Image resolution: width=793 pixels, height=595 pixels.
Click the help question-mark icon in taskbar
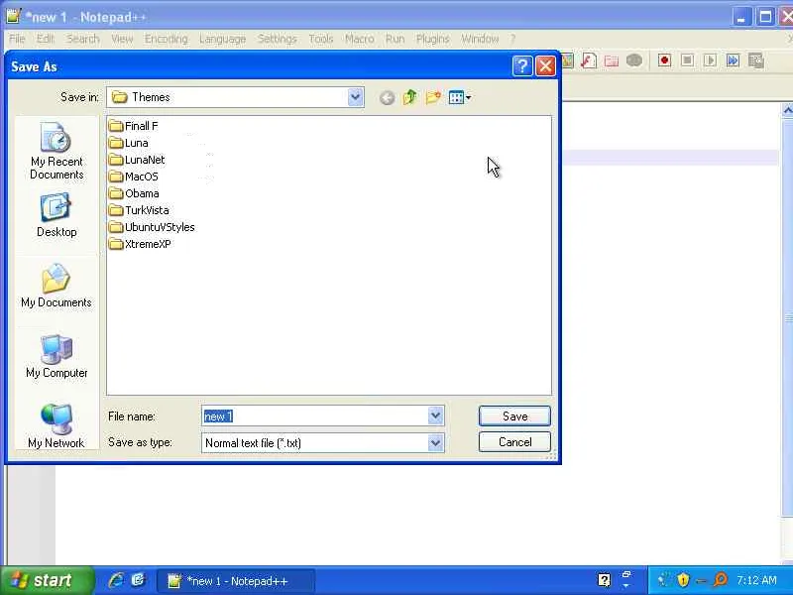pyautogui.click(x=604, y=580)
